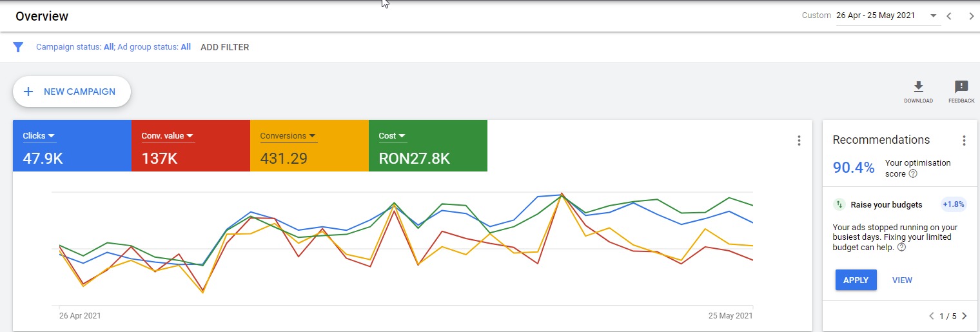Open the Feedback icon
This screenshot has height=332, width=980.
pyautogui.click(x=961, y=88)
